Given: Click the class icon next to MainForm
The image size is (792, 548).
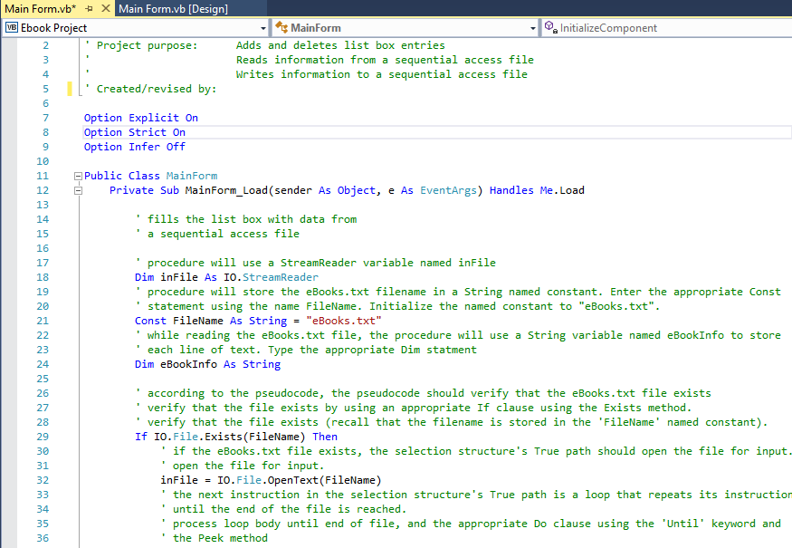Looking at the screenshot, I should 282,28.
